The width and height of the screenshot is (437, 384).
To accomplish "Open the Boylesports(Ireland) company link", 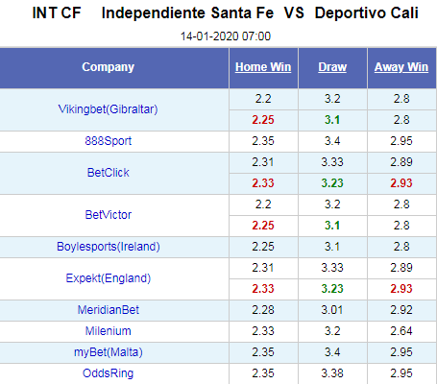I will coord(109,247).
